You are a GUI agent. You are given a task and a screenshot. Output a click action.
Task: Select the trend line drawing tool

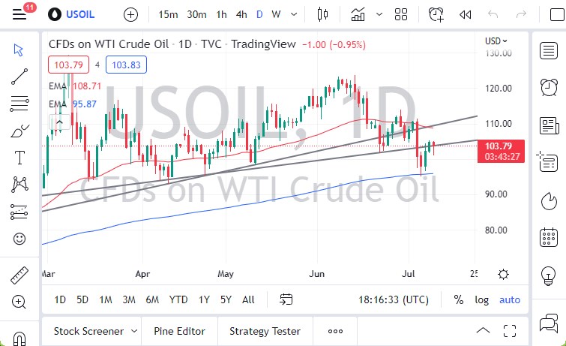[19, 75]
